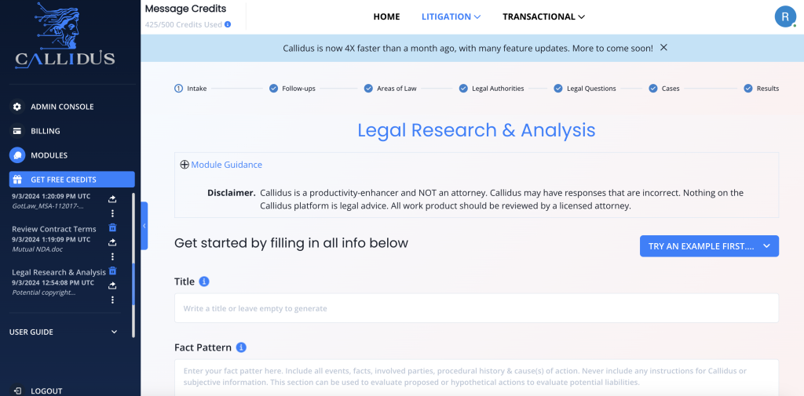Collapse the sidebar using the edge handle
The image size is (804, 396).
pyautogui.click(x=144, y=226)
